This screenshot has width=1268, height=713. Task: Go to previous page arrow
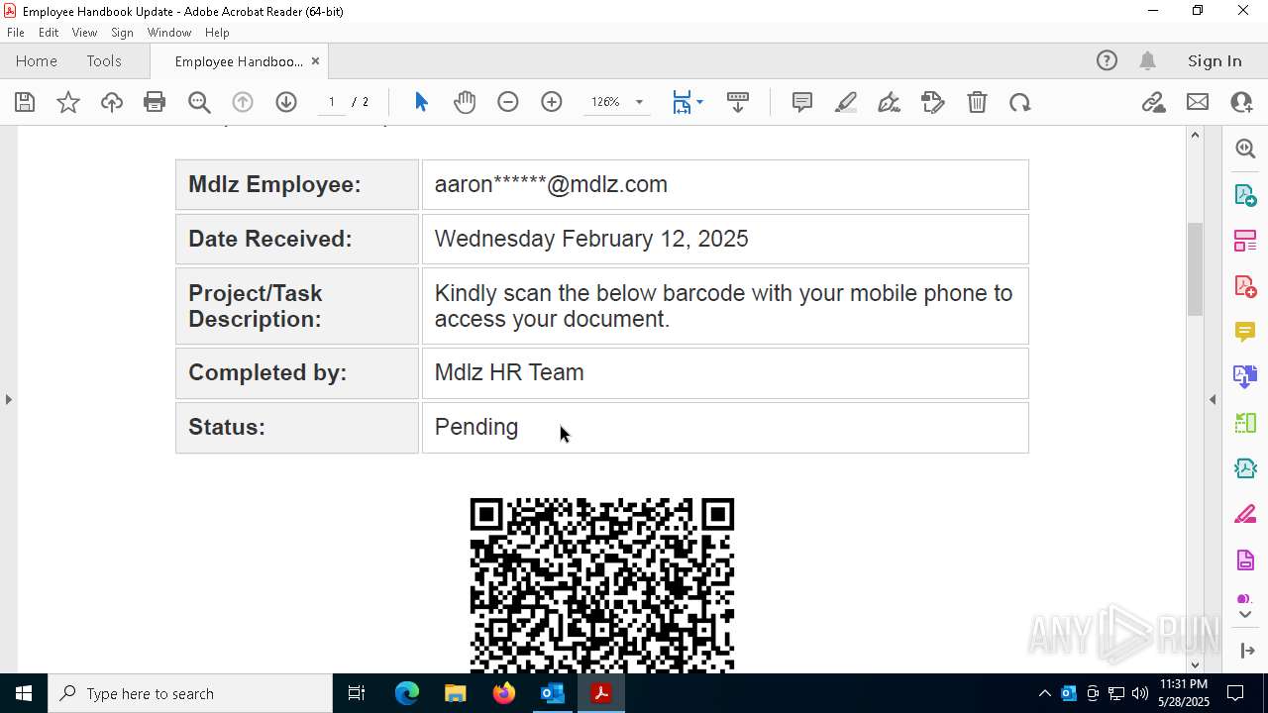coord(243,102)
